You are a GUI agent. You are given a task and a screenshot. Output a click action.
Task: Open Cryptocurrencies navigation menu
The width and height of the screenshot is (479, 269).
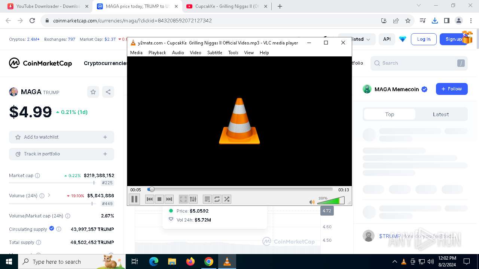[106, 63]
